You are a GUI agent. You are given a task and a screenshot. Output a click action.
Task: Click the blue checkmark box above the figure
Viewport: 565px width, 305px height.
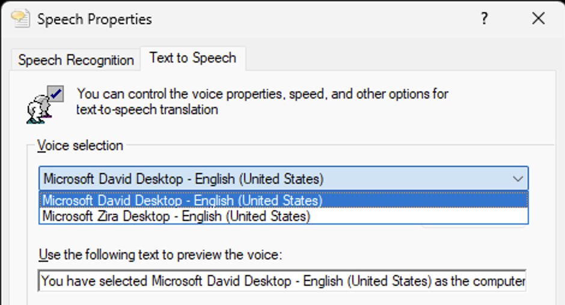pos(56,94)
